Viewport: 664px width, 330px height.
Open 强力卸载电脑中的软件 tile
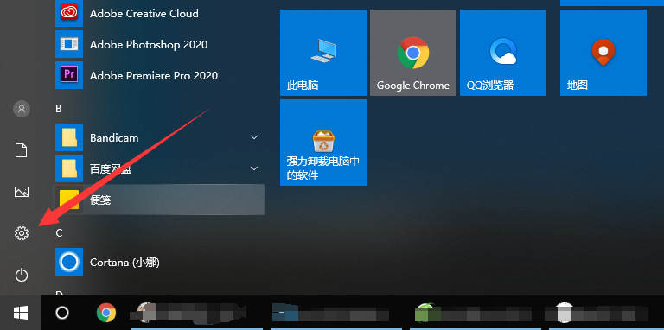323,143
